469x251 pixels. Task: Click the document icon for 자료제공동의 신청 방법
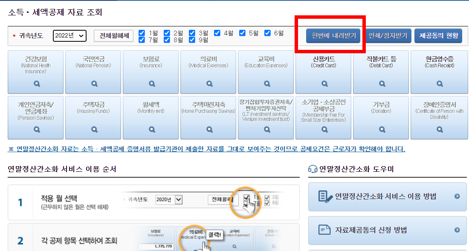coord(324,230)
